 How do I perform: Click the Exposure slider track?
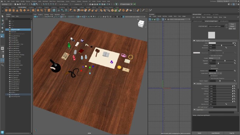[x=225, y=61]
